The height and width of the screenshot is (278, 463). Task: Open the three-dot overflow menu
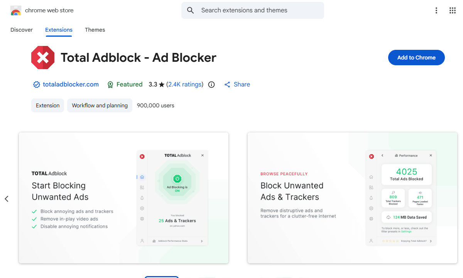tap(436, 10)
